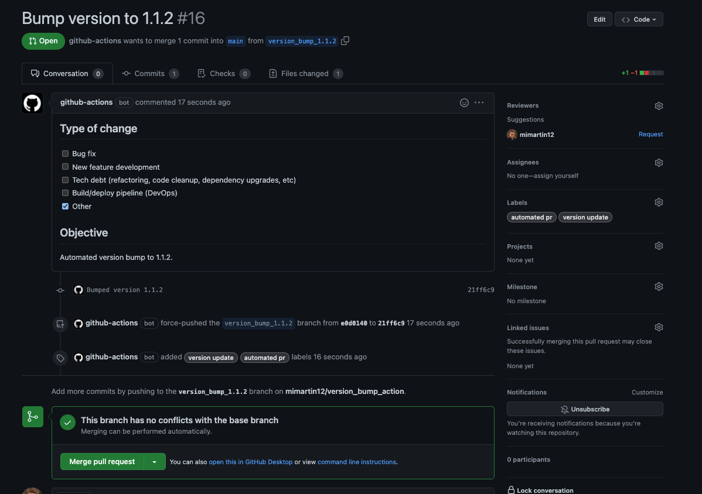Click mimartin12 reviewer username

pyautogui.click(x=536, y=135)
